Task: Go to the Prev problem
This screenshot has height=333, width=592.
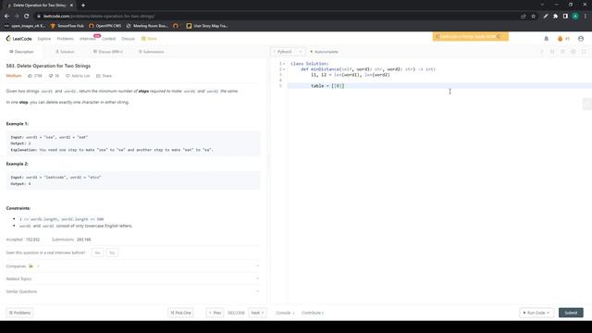Action: (216, 313)
